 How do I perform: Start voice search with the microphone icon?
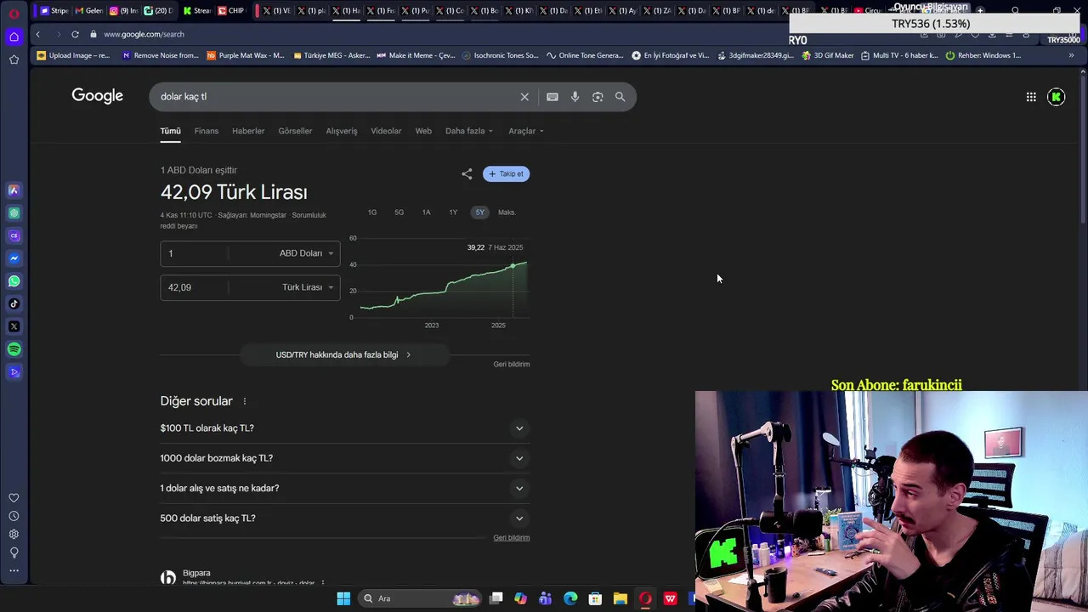tap(575, 97)
